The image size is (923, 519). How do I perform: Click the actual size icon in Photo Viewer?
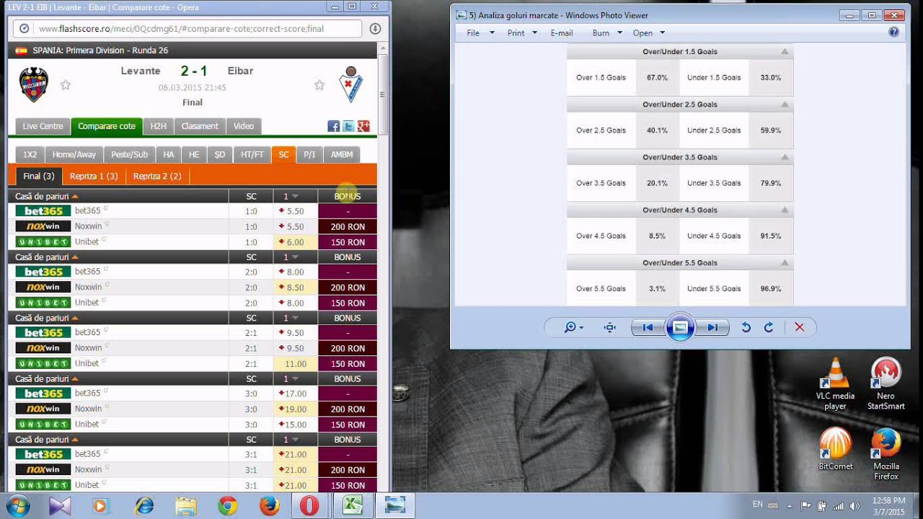(610, 327)
